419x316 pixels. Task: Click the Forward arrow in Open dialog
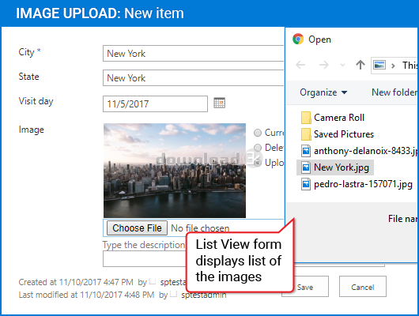[x=324, y=65]
